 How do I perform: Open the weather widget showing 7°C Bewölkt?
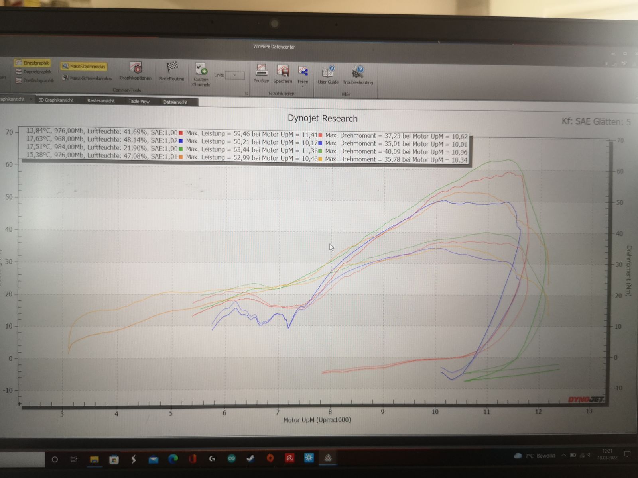coord(535,456)
